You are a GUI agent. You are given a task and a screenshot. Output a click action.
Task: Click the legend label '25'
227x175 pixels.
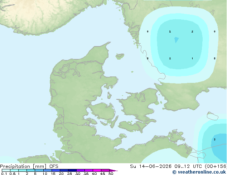(x=69, y=174)
